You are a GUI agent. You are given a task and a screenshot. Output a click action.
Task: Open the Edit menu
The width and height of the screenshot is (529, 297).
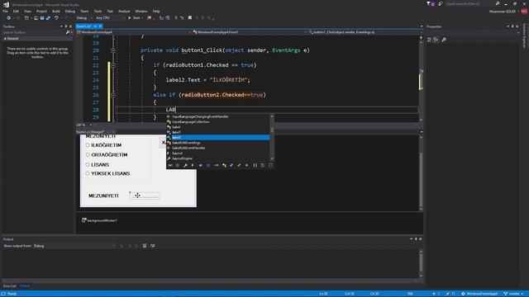[x=16, y=11]
